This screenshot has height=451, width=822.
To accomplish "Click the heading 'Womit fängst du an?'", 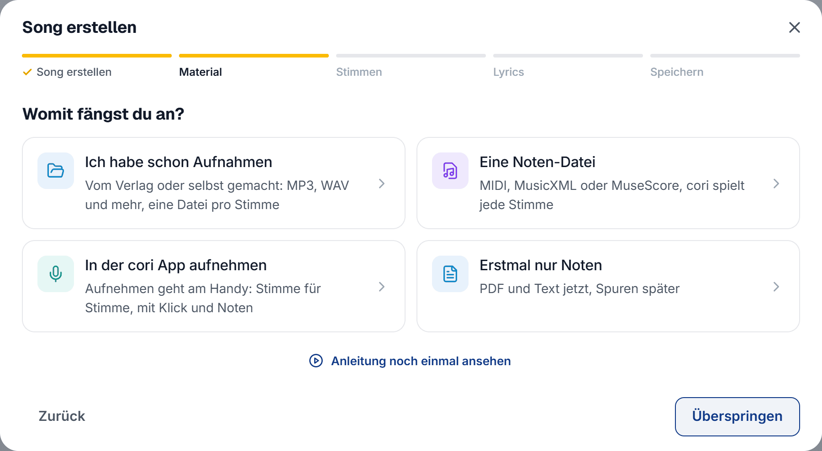I will (x=103, y=114).
